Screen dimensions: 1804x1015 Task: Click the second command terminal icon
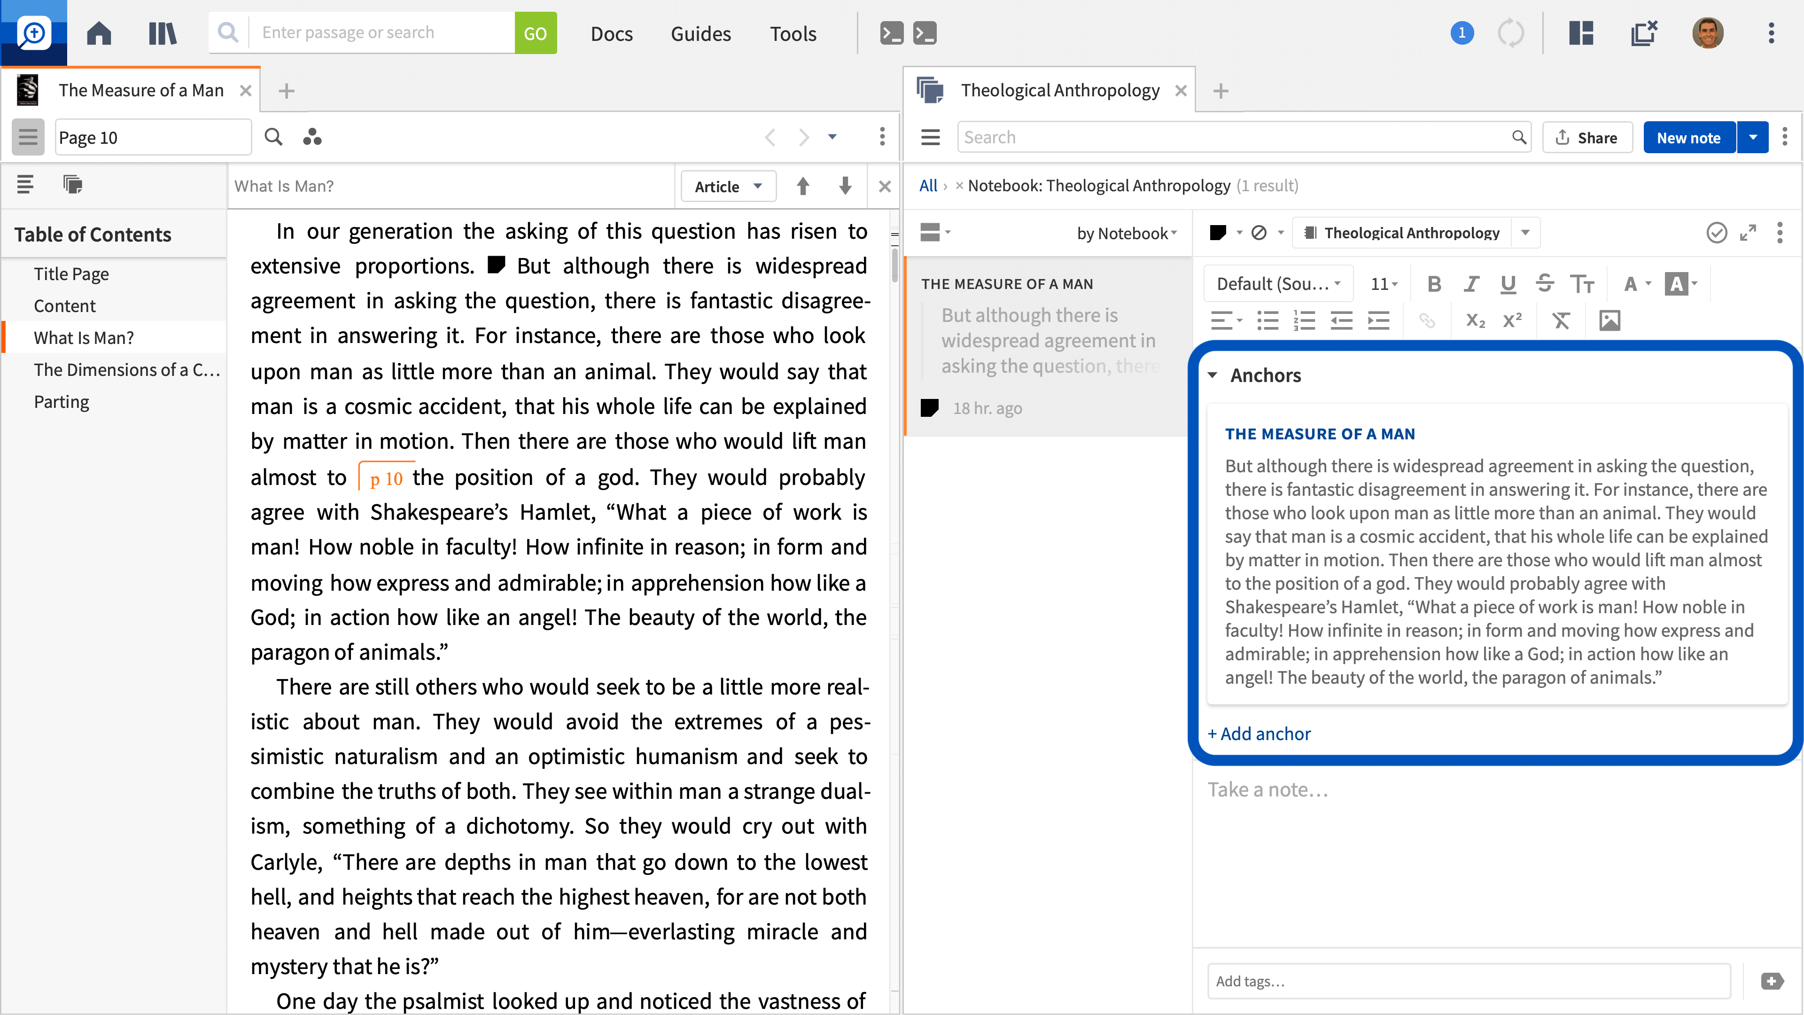point(925,33)
